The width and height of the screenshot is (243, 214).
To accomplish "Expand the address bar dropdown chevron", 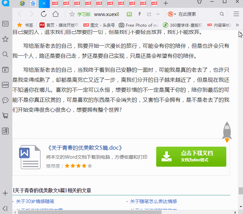I will tap(158, 14).
